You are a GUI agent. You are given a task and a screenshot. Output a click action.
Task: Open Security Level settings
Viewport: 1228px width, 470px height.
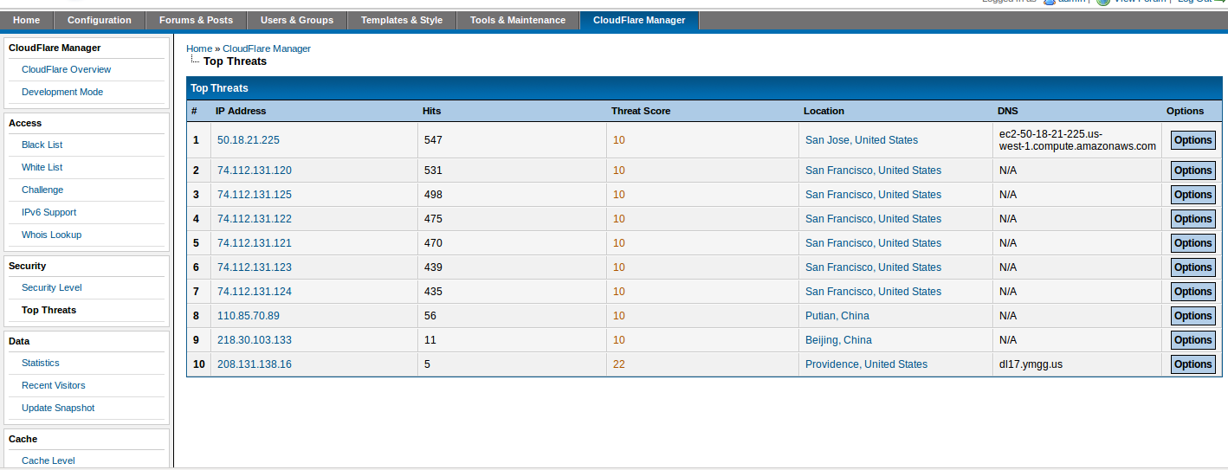click(52, 287)
